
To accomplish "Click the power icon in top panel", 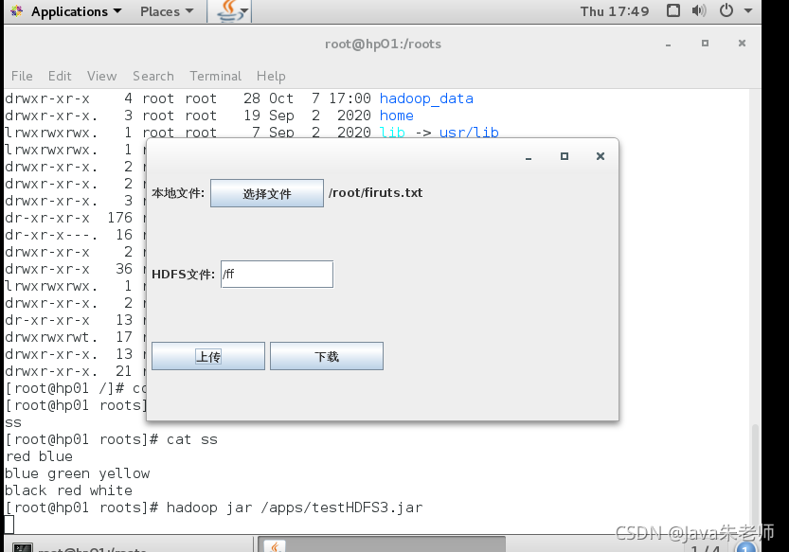I will tap(726, 10).
